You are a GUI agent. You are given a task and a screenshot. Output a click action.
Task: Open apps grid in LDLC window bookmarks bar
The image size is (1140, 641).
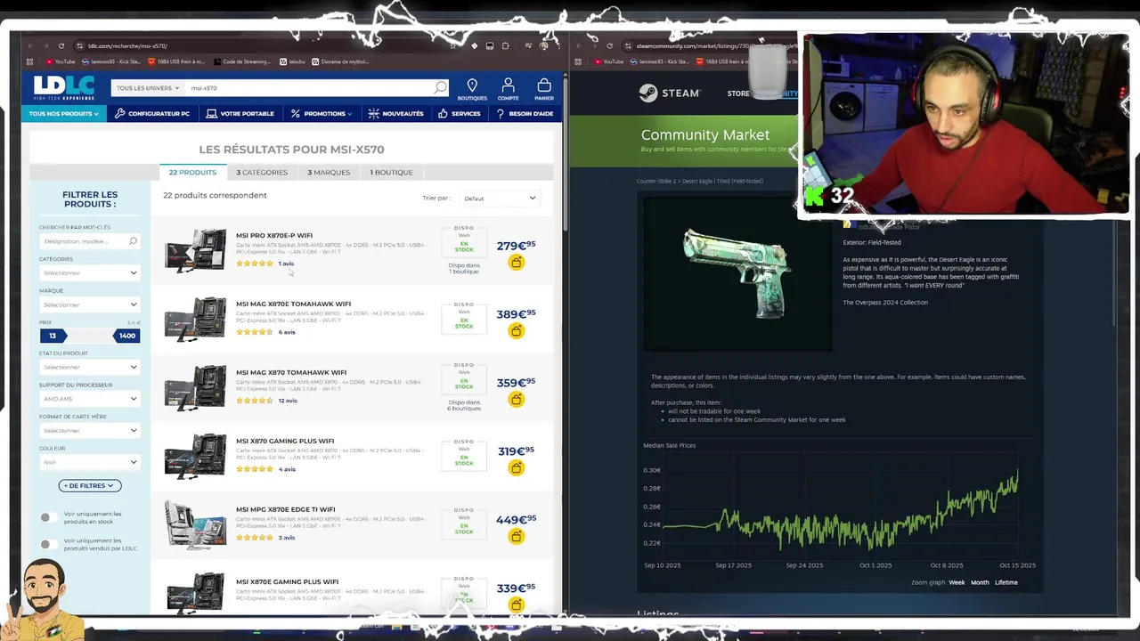[x=29, y=61]
